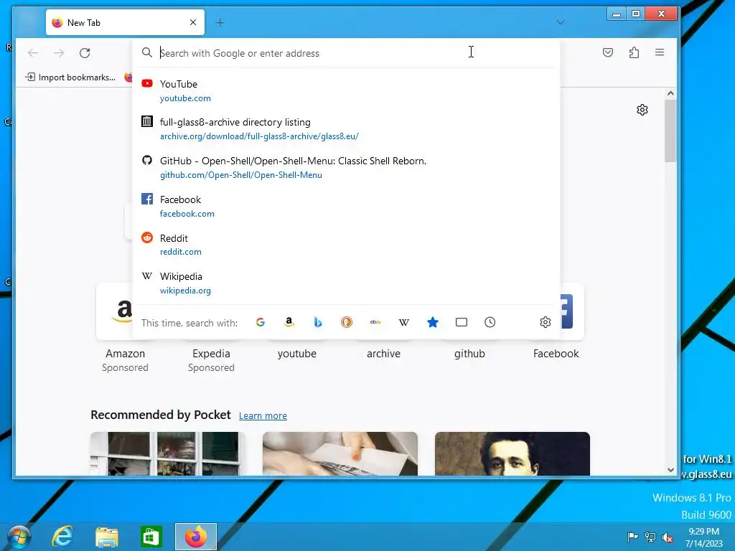The height and width of the screenshot is (551, 735).
Task: Choose the YouTube youtube.com suggestion
Action: [x=346, y=91]
